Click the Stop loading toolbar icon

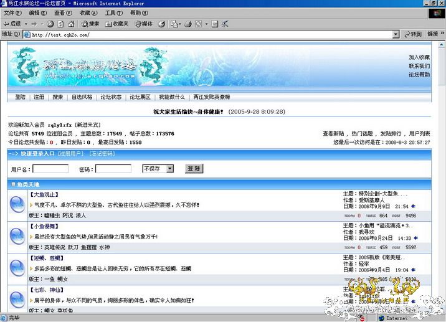point(50,24)
